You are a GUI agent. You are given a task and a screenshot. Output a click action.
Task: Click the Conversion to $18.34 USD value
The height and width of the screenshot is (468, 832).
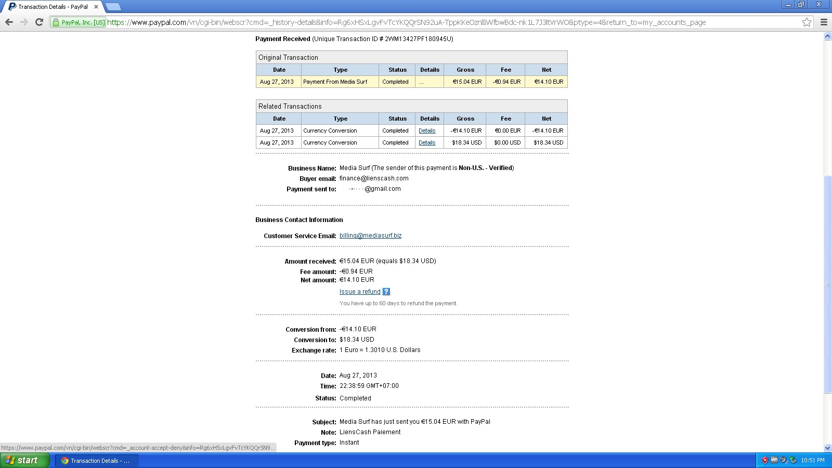click(x=357, y=340)
